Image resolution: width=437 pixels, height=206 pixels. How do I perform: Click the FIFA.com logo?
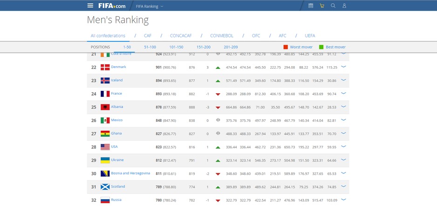click(x=112, y=6)
